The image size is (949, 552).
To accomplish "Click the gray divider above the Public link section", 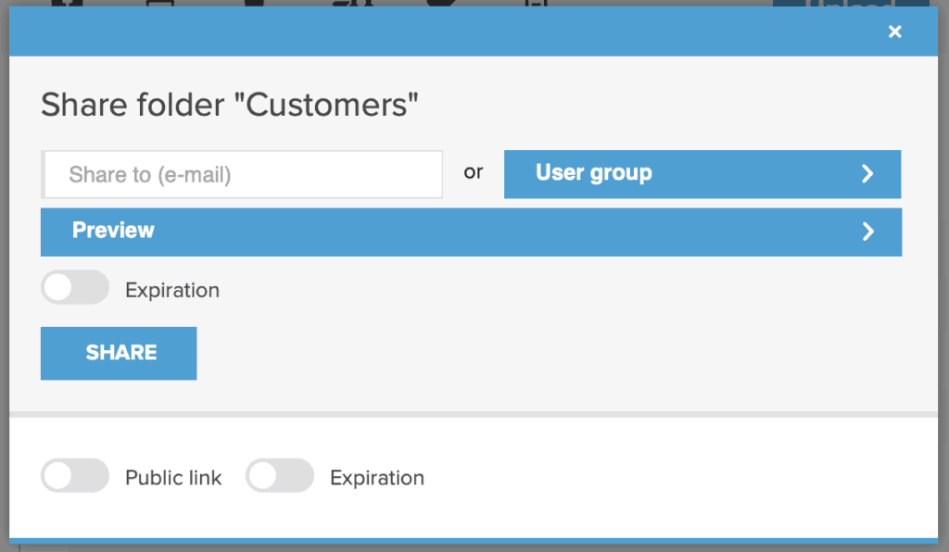I will click(x=474, y=414).
